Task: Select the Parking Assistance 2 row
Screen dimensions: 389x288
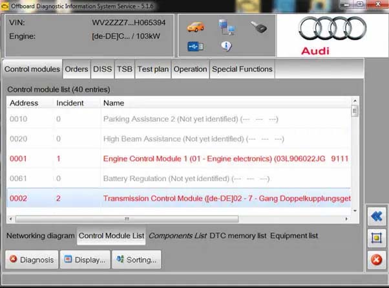Action: (x=178, y=119)
